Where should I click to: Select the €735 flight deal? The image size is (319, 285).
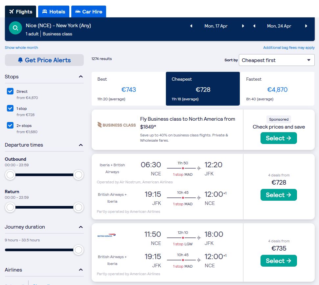pos(279,261)
